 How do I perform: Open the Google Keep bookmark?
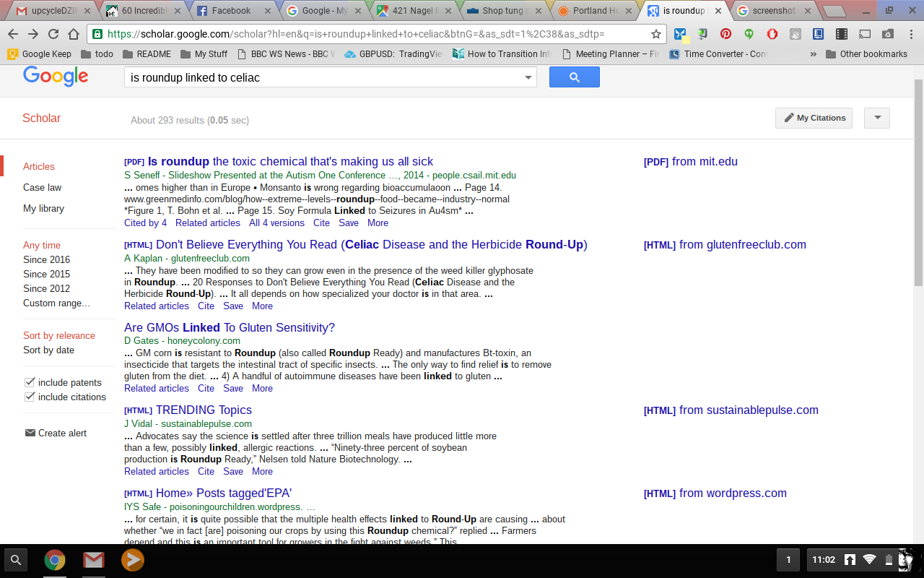click(x=40, y=54)
